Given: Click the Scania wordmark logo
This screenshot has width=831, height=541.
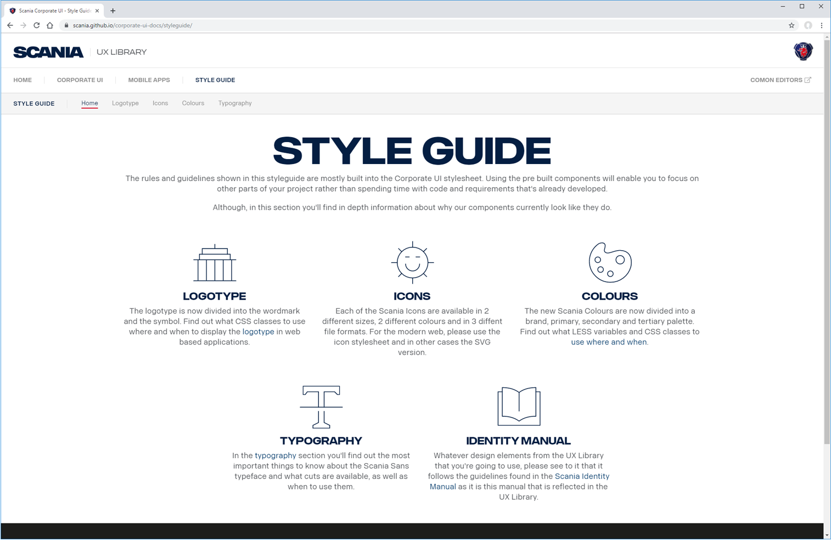Looking at the screenshot, I should coord(48,52).
